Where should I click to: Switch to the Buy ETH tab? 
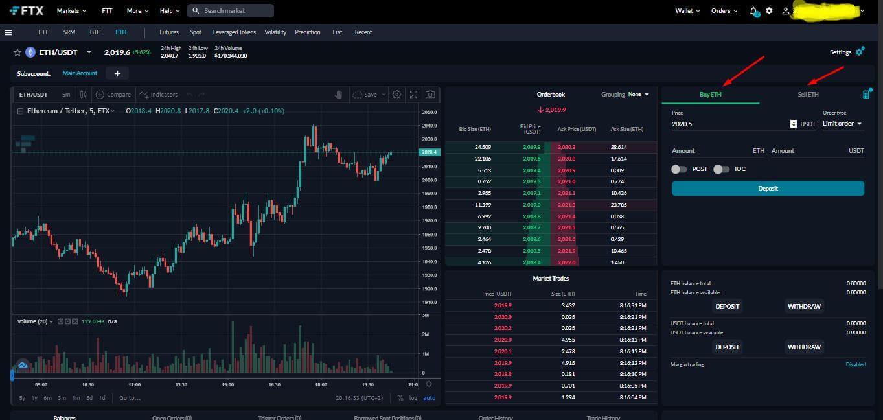click(x=710, y=95)
